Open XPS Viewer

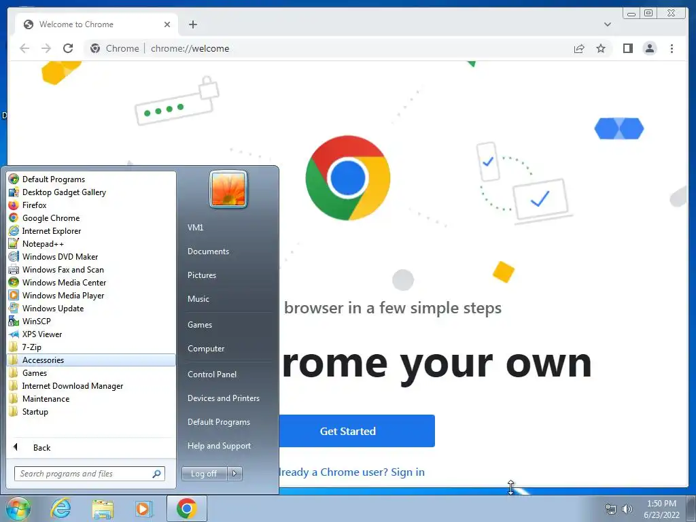[x=91, y=334]
